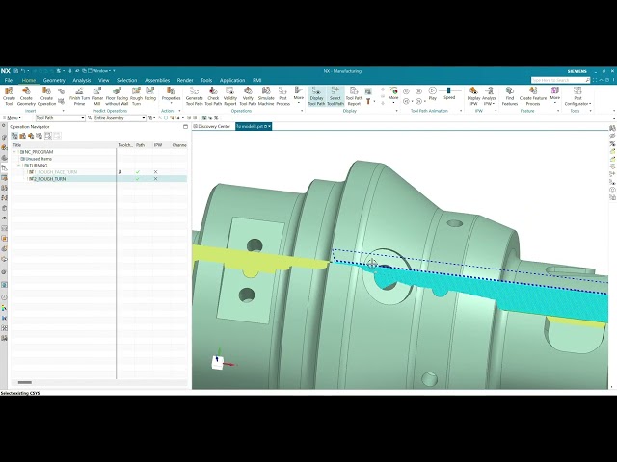This screenshot has height=462, width=617.
Task: Collapse the TURNING tree node
Action: pyautogui.click(x=18, y=166)
